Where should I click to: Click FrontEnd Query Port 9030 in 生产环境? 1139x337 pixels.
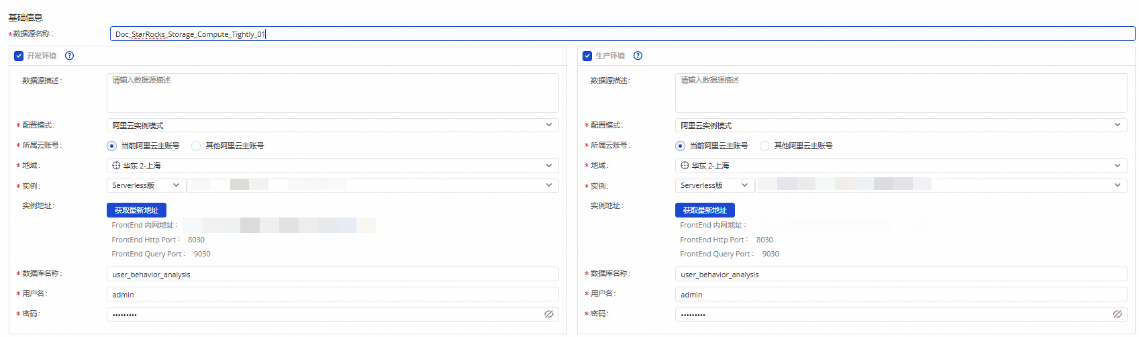[730, 254]
